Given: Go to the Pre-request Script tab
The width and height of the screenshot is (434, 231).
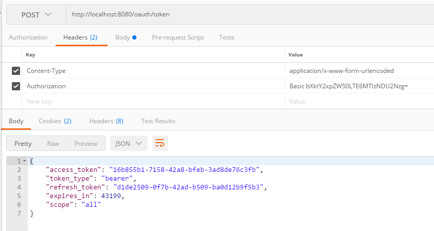Looking at the screenshot, I should [178, 37].
